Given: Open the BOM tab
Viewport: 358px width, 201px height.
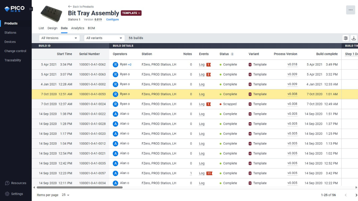Looking at the screenshot, I should coord(91,28).
